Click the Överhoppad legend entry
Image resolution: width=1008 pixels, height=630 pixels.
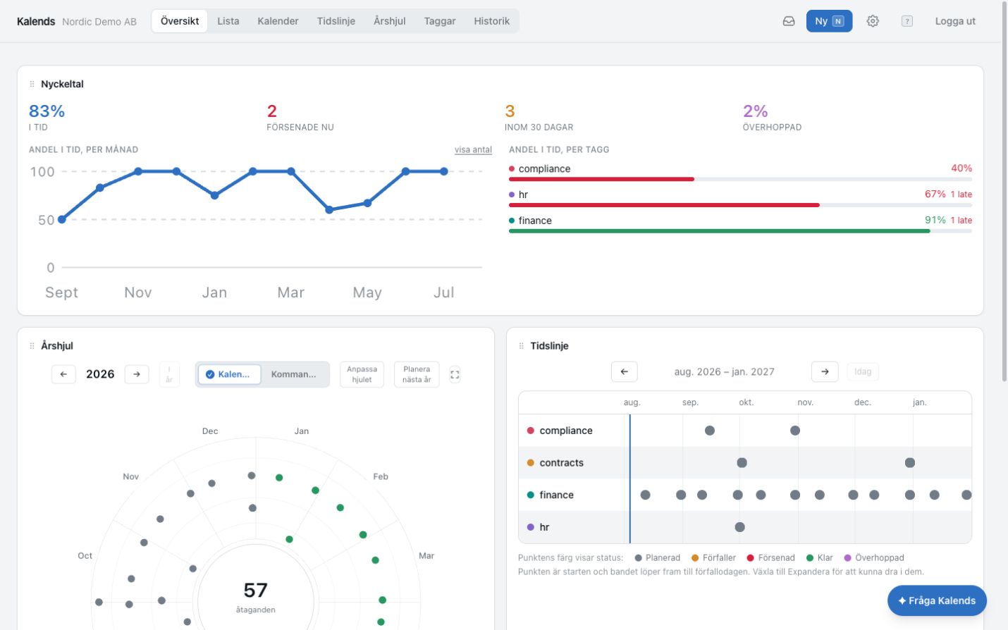pos(874,557)
